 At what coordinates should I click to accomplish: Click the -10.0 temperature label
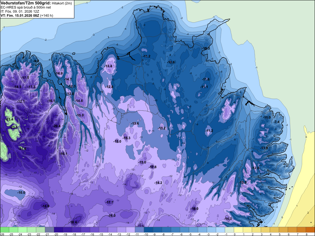tap(21, 192)
